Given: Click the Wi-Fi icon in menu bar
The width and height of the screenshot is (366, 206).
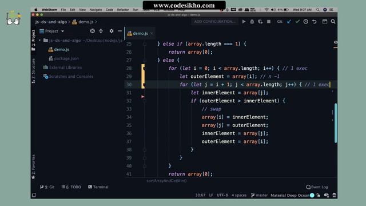Looking at the screenshot, I should pos(266,10).
